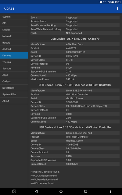This screenshot has height=195, width=122.
Task: Tap the Ethernet connection status icon
Action: pyautogui.click(x=104, y=2)
